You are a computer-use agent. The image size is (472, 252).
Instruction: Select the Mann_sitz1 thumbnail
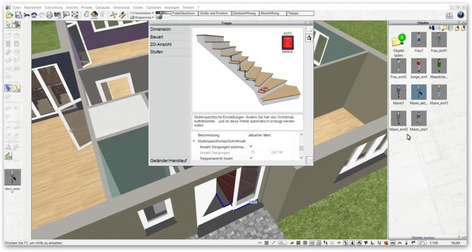(x=419, y=118)
